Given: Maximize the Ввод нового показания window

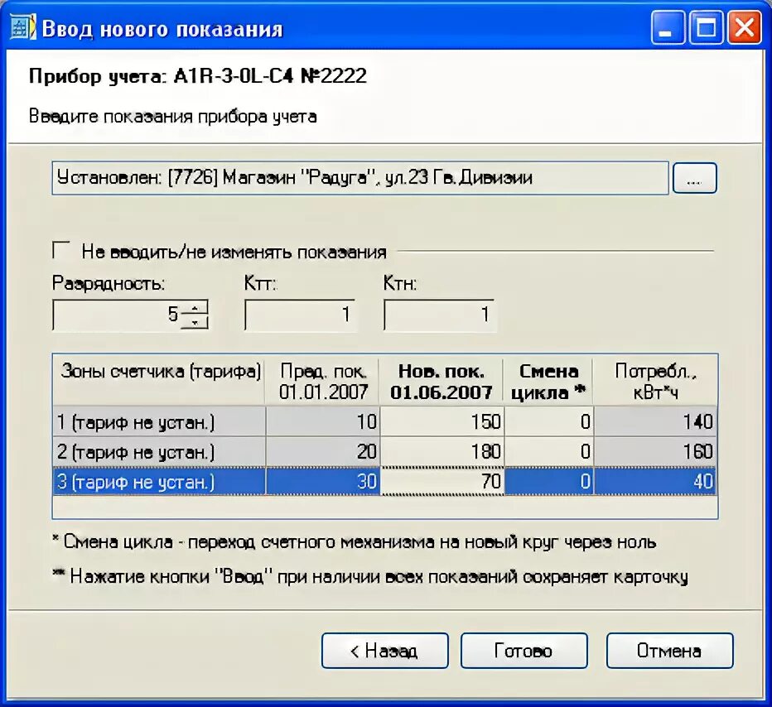Looking at the screenshot, I should click(706, 27).
